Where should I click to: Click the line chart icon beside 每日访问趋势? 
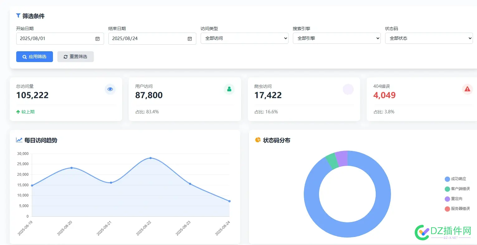click(x=19, y=140)
